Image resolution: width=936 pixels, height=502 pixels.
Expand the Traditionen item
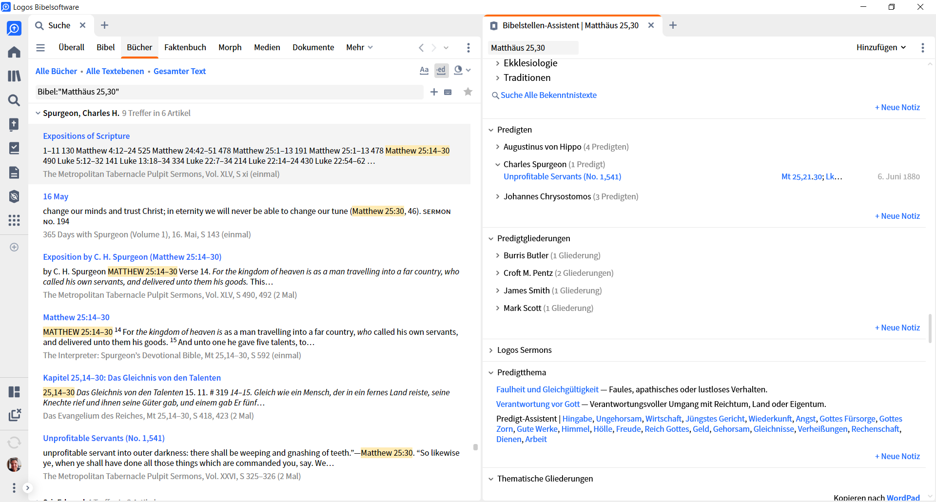[497, 78]
